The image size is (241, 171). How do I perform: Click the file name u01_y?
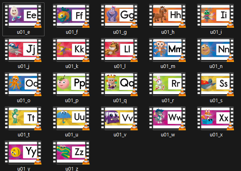point(24,169)
